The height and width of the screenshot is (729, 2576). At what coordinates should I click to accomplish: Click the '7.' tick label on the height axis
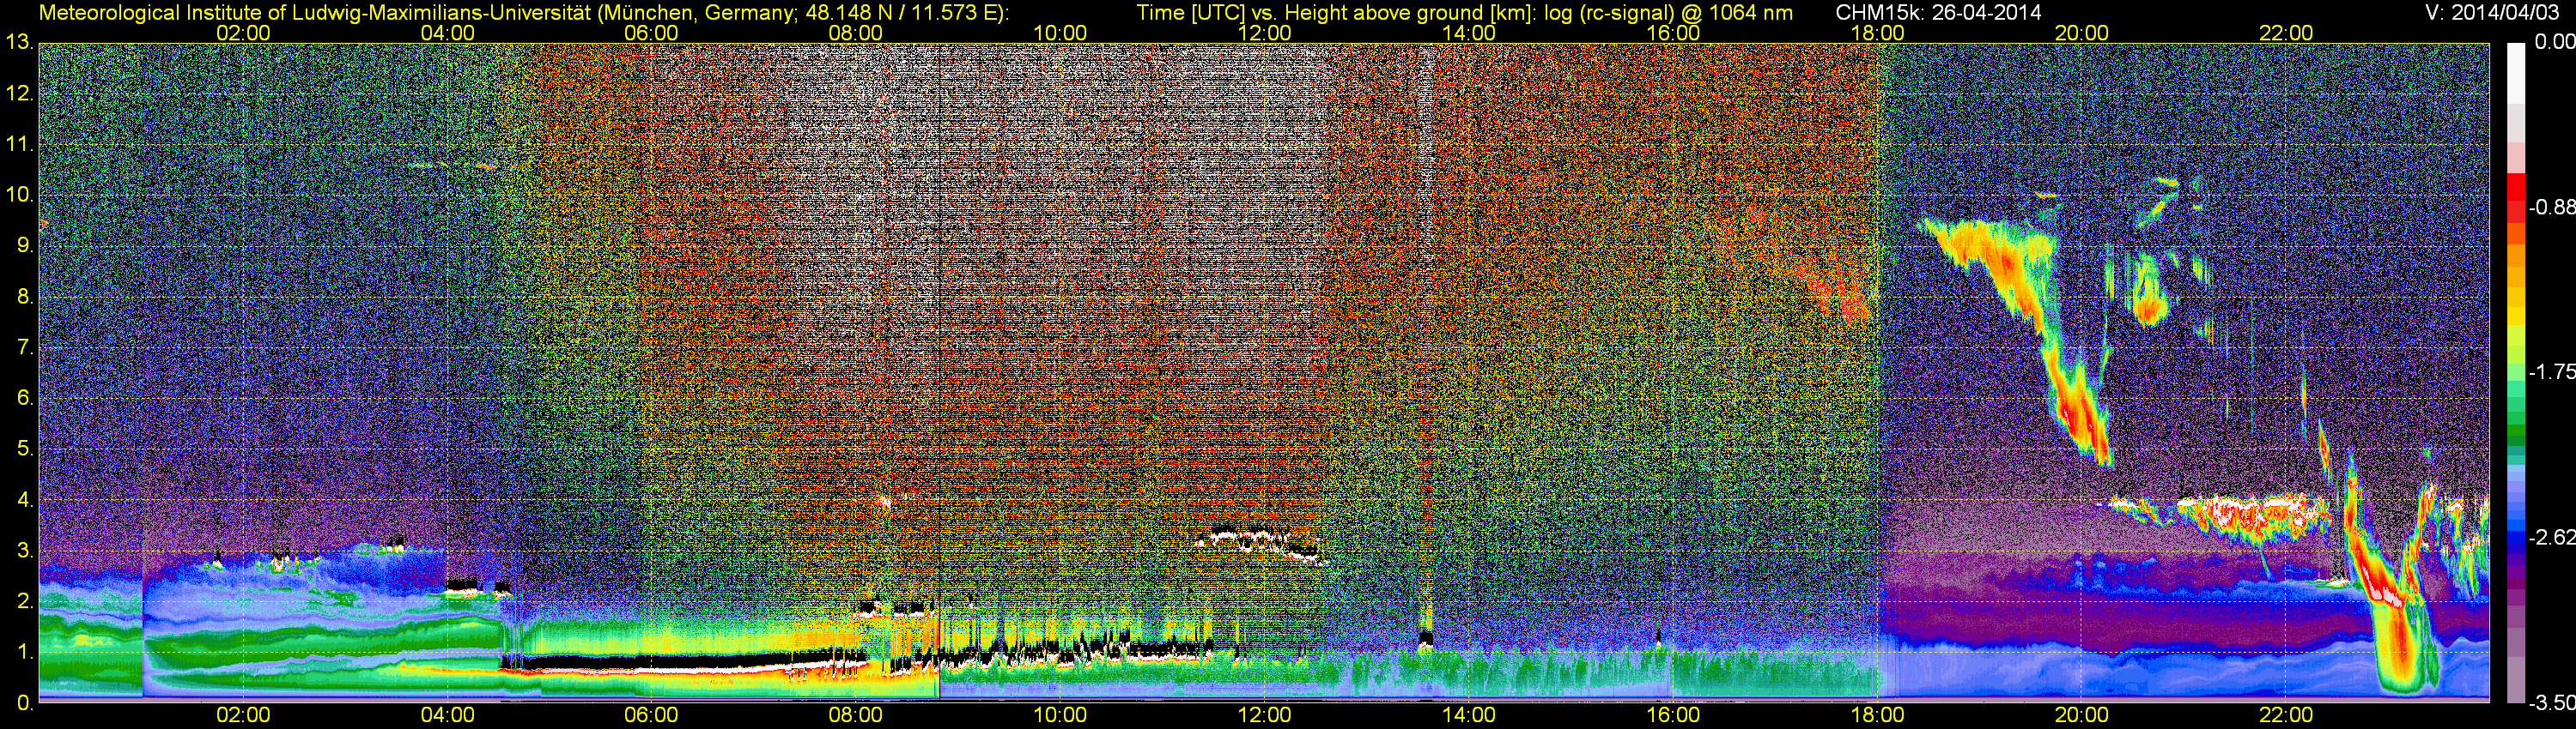[x=24, y=347]
